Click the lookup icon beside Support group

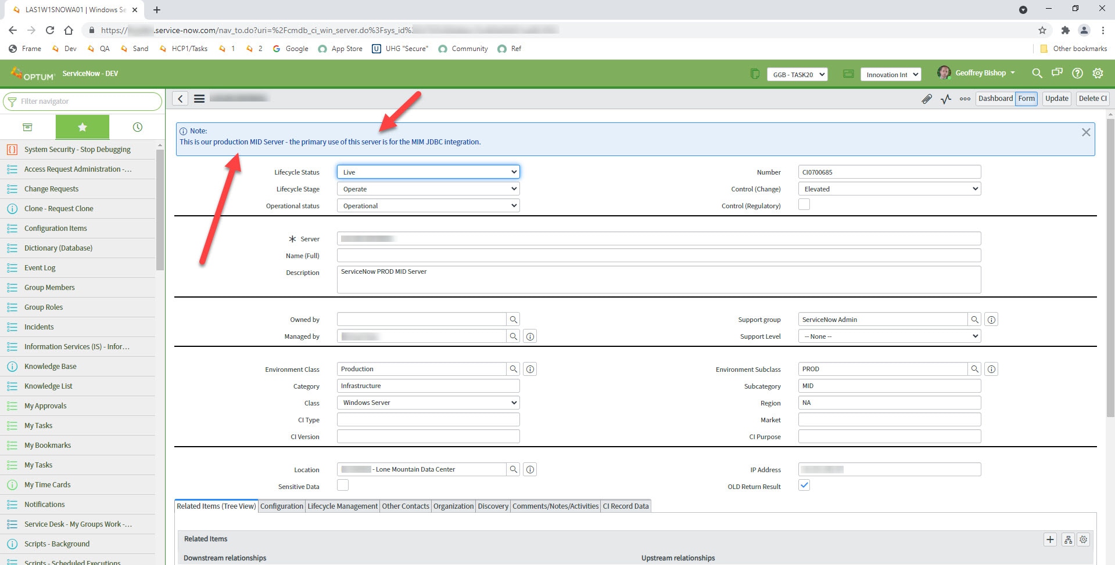974,320
